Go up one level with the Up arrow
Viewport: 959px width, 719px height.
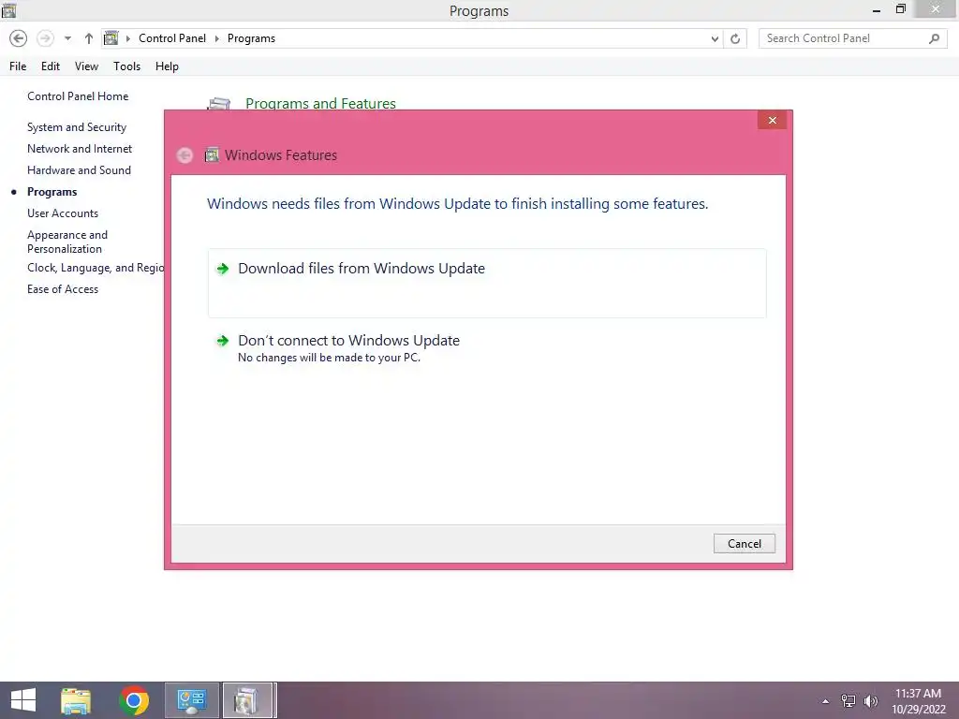[89, 38]
